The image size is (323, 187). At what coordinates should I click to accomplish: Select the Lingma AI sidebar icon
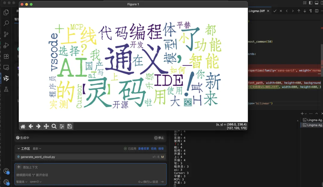pos(6,78)
